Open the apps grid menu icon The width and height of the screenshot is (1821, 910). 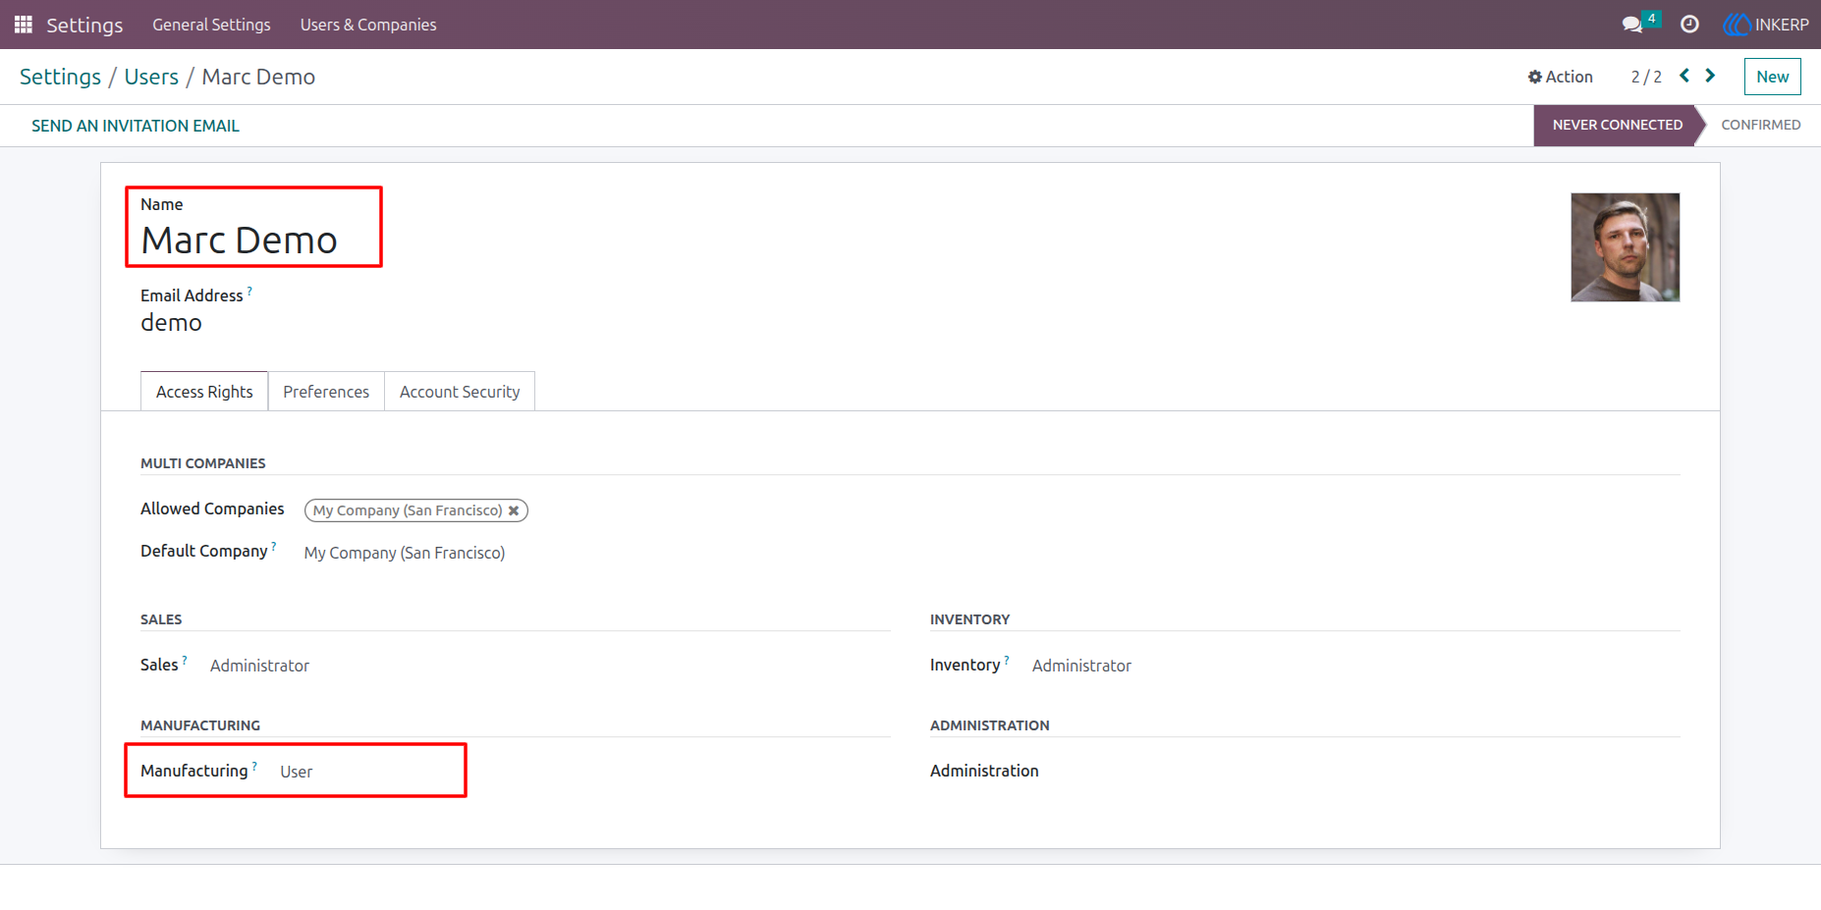(24, 25)
